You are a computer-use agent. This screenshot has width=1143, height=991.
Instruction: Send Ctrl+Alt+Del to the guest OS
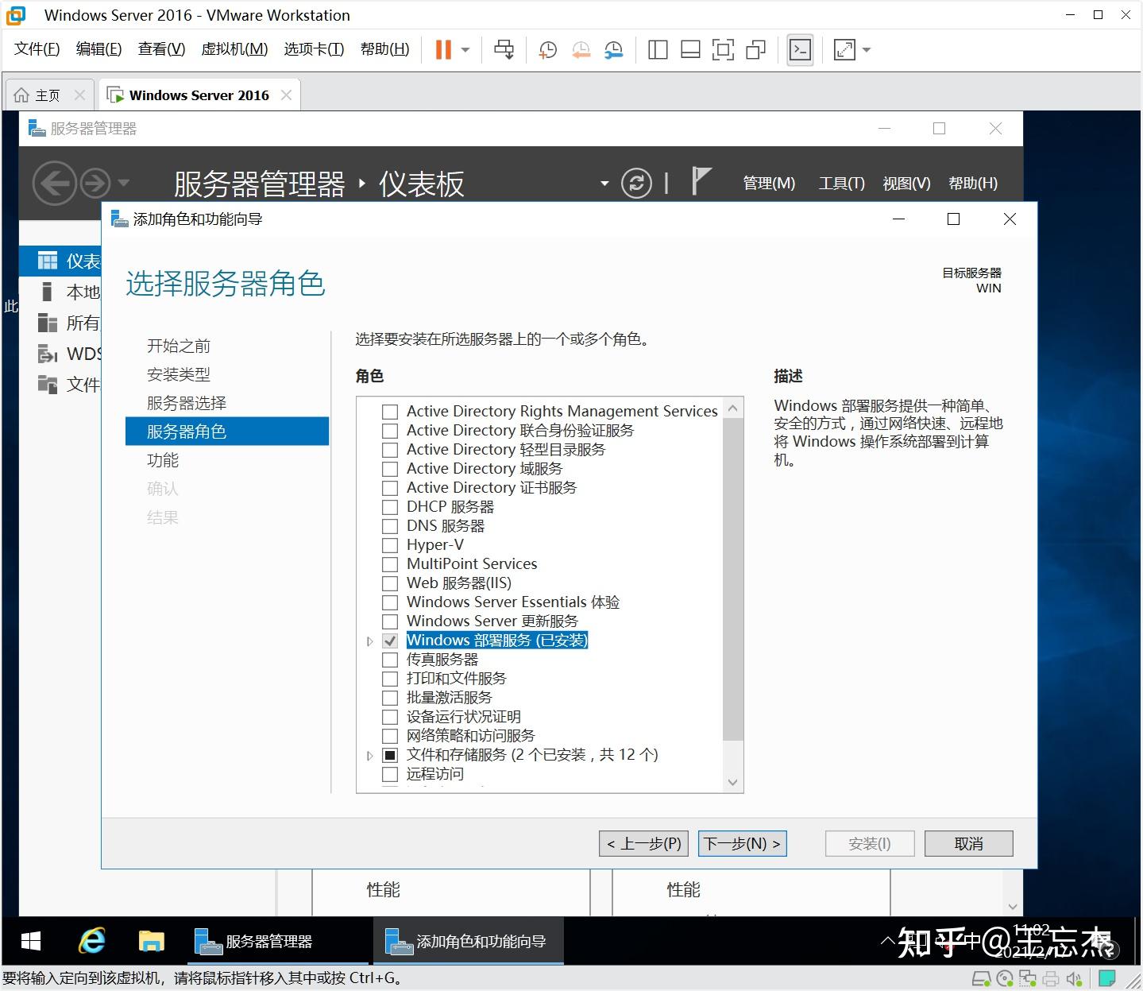click(504, 49)
